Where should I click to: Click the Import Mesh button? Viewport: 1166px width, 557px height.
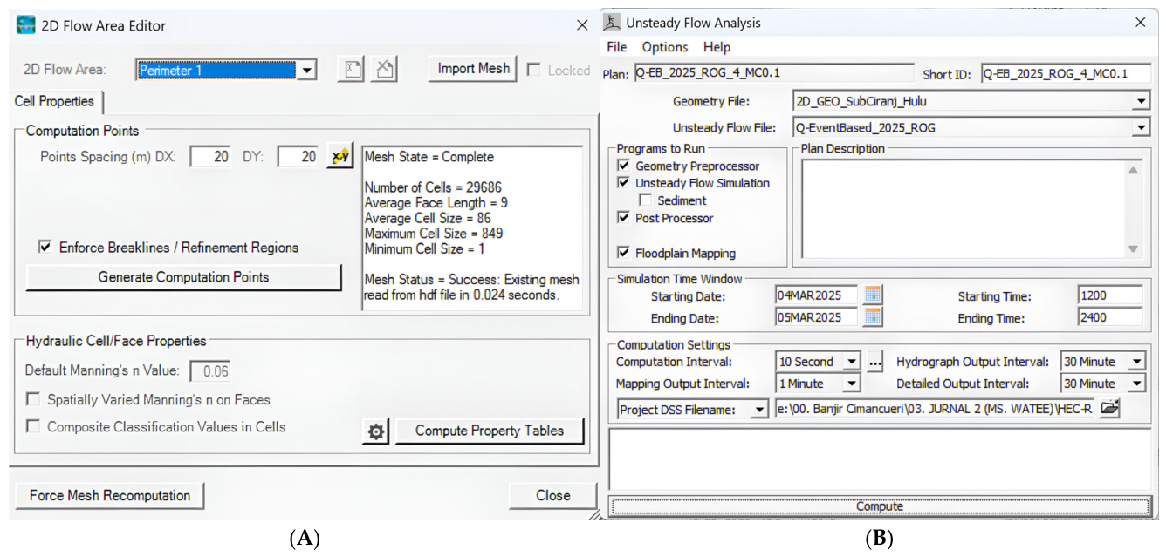(x=474, y=69)
